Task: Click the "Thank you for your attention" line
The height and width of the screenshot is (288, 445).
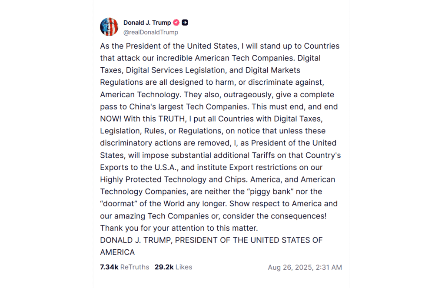Action: [179, 228]
